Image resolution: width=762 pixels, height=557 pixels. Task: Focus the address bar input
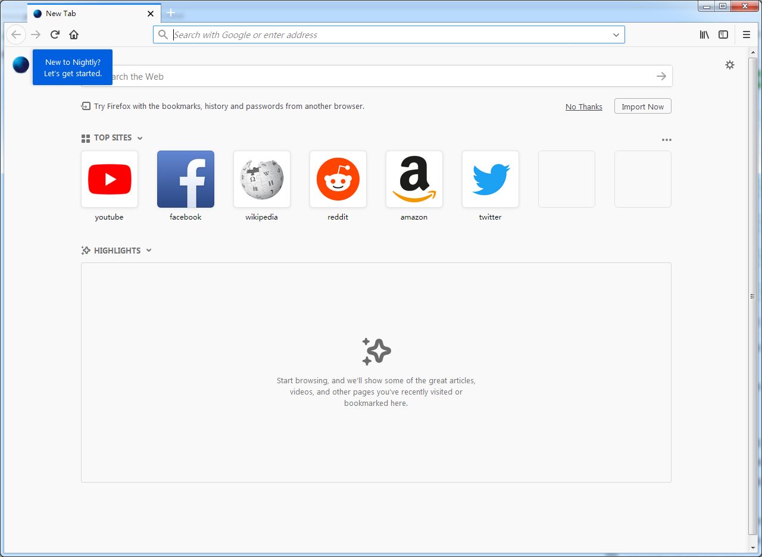coord(390,35)
